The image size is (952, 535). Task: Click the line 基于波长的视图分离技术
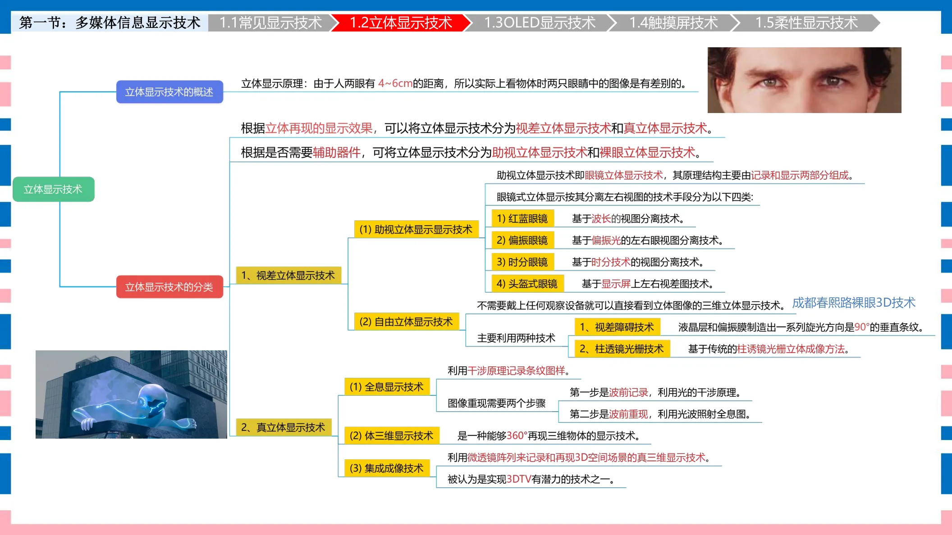628,218
